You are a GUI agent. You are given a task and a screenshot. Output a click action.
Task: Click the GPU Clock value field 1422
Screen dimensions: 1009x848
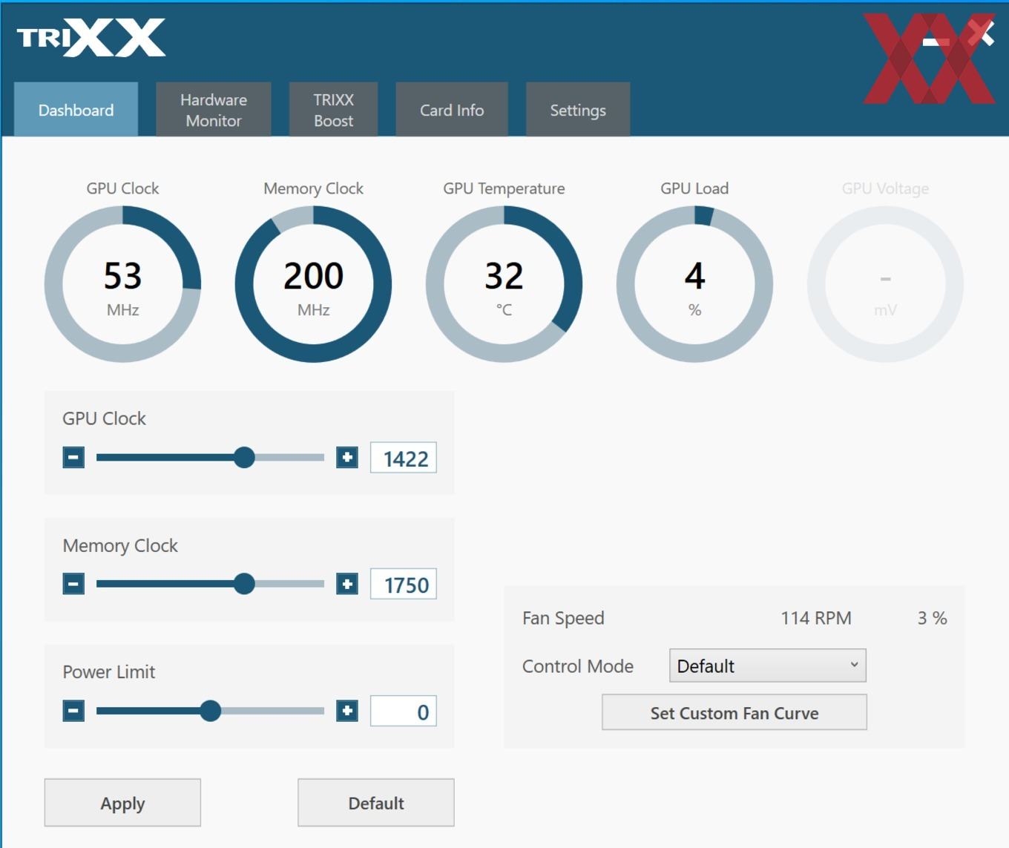pyautogui.click(x=404, y=458)
